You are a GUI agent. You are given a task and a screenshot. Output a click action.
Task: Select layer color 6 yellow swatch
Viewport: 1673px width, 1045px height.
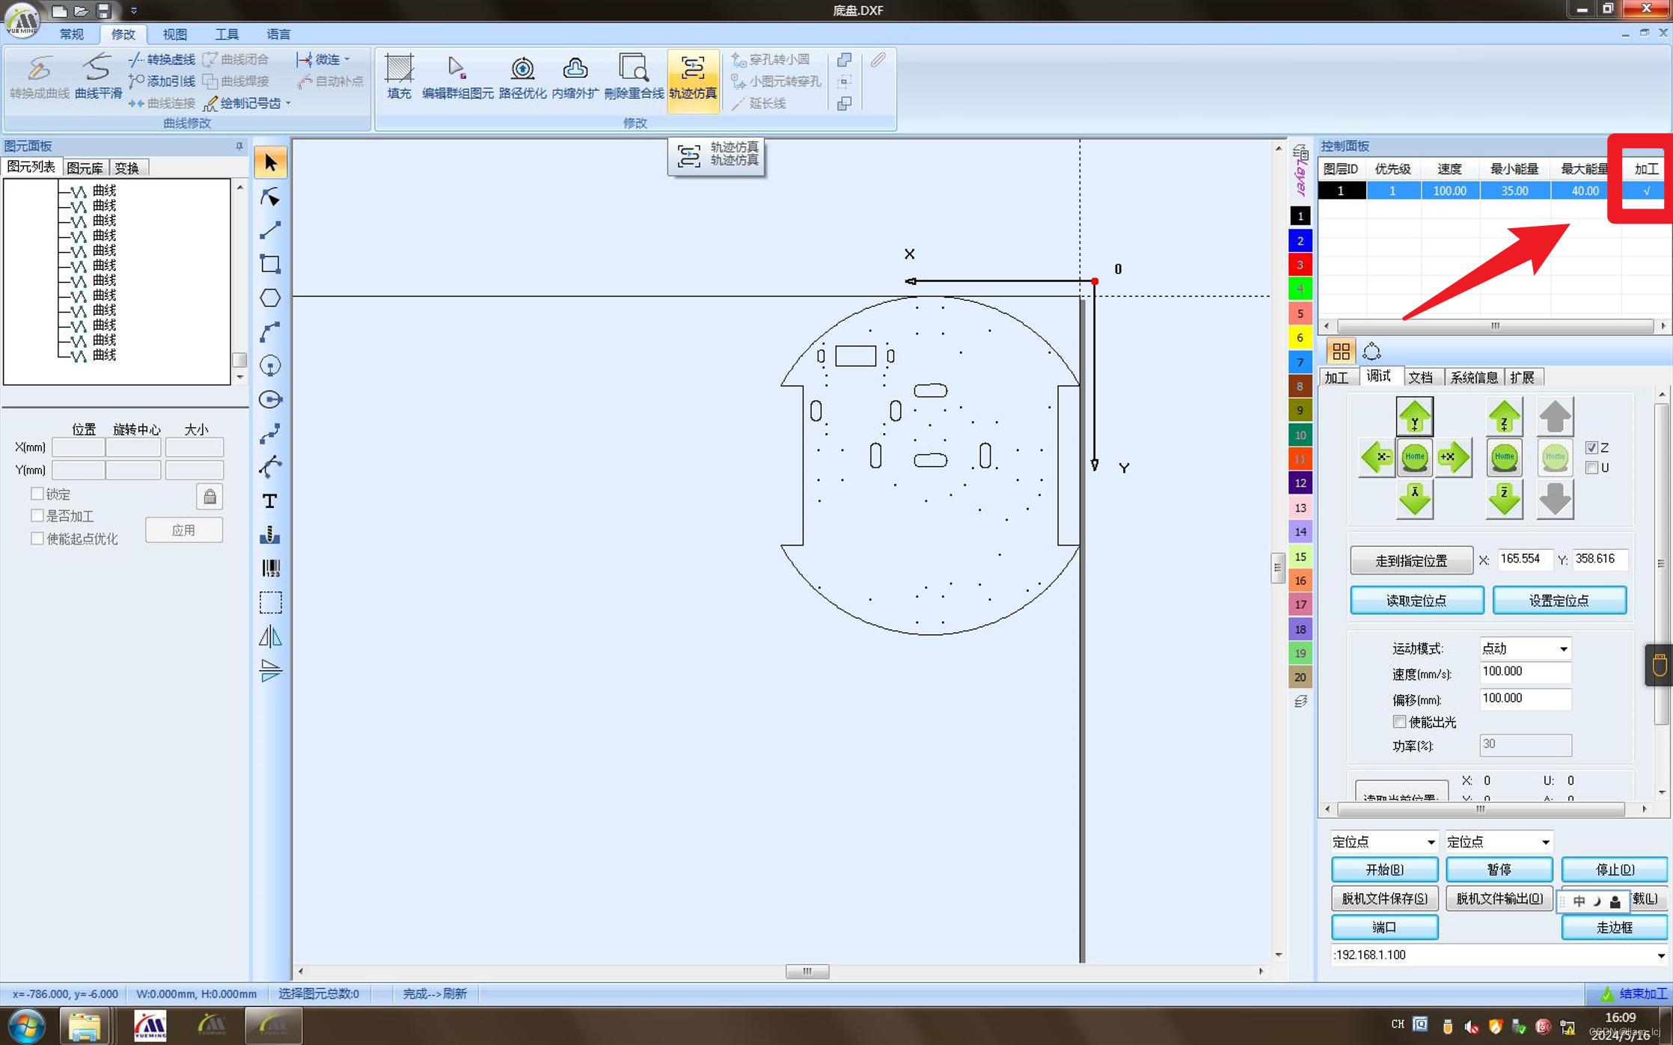pyautogui.click(x=1300, y=337)
